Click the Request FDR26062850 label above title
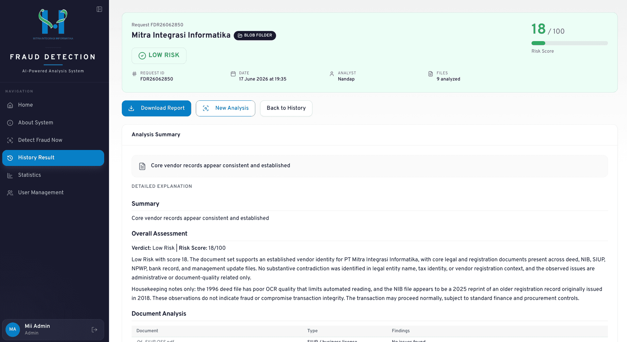The width and height of the screenshot is (627, 342). [x=157, y=25]
